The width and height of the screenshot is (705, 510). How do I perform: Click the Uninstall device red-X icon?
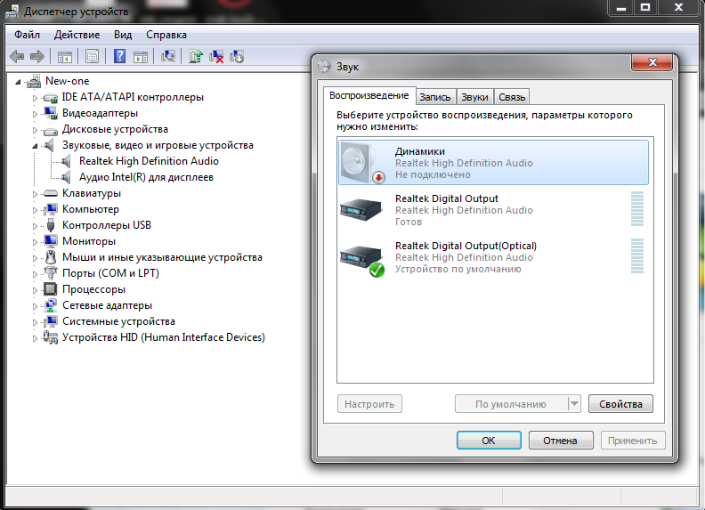tap(216, 57)
